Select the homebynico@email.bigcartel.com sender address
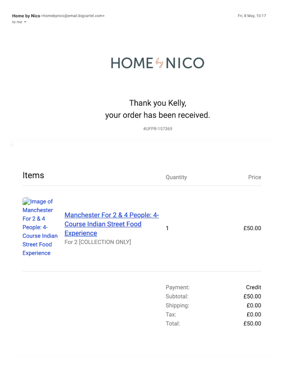The width and height of the screenshot is (287, 382). 73,16
